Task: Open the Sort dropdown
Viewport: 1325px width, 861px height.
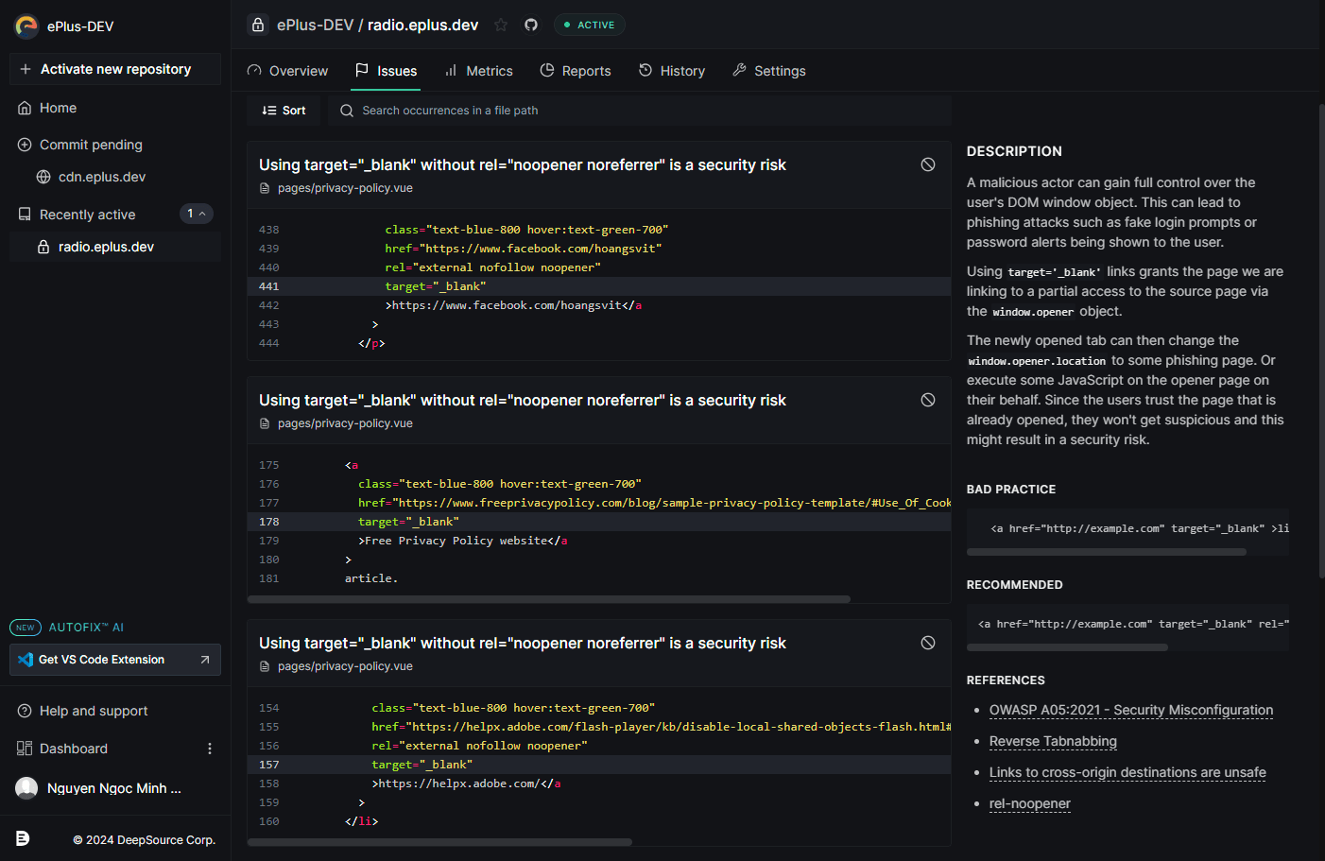Action: click(x=284, y=111)
